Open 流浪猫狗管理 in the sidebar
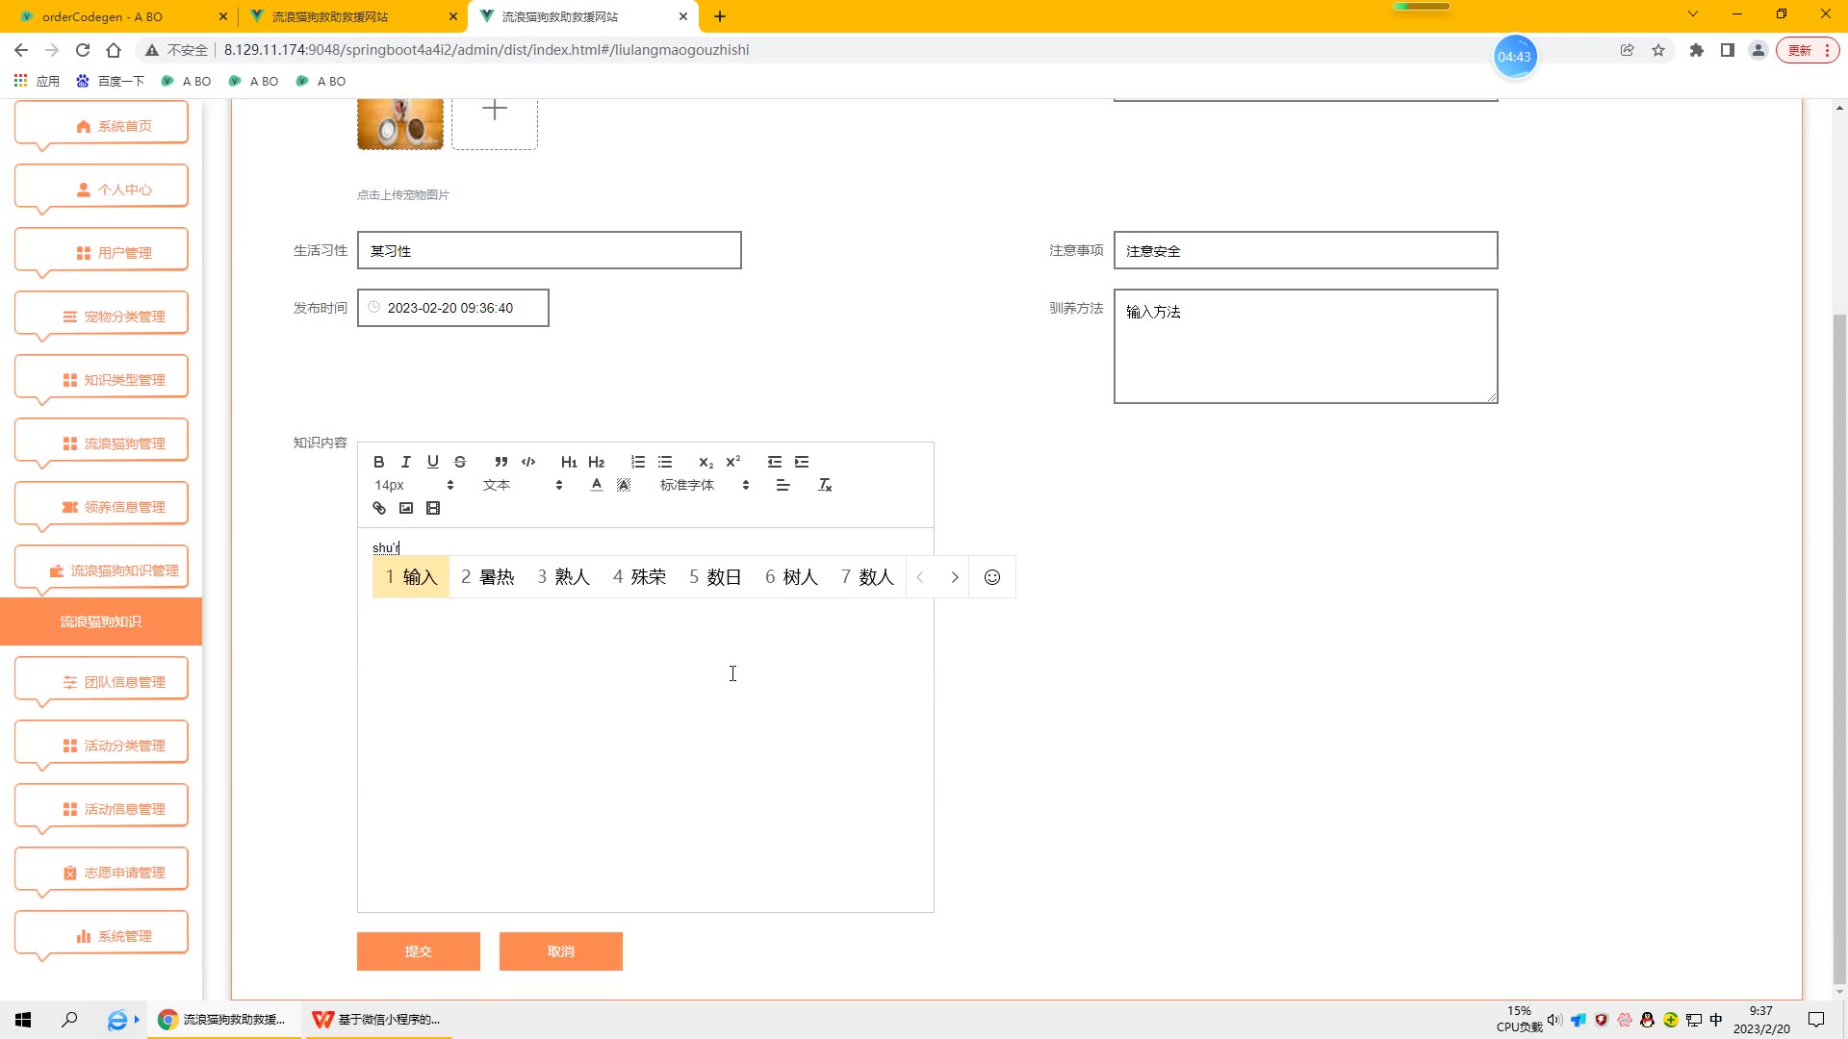Image resolution: width=1848 pixels, height=1039 pixels. (x=102, y=443)
